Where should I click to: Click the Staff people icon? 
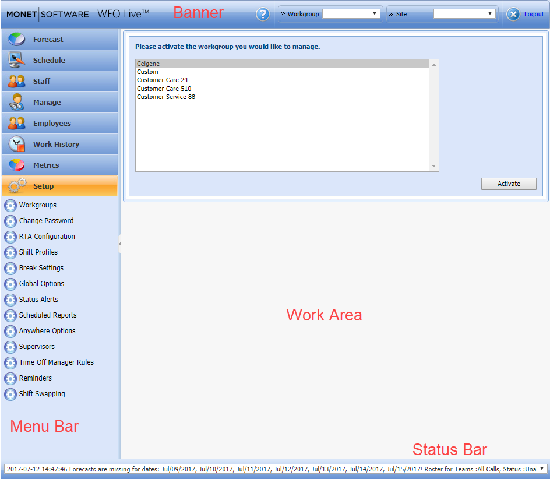17,81
